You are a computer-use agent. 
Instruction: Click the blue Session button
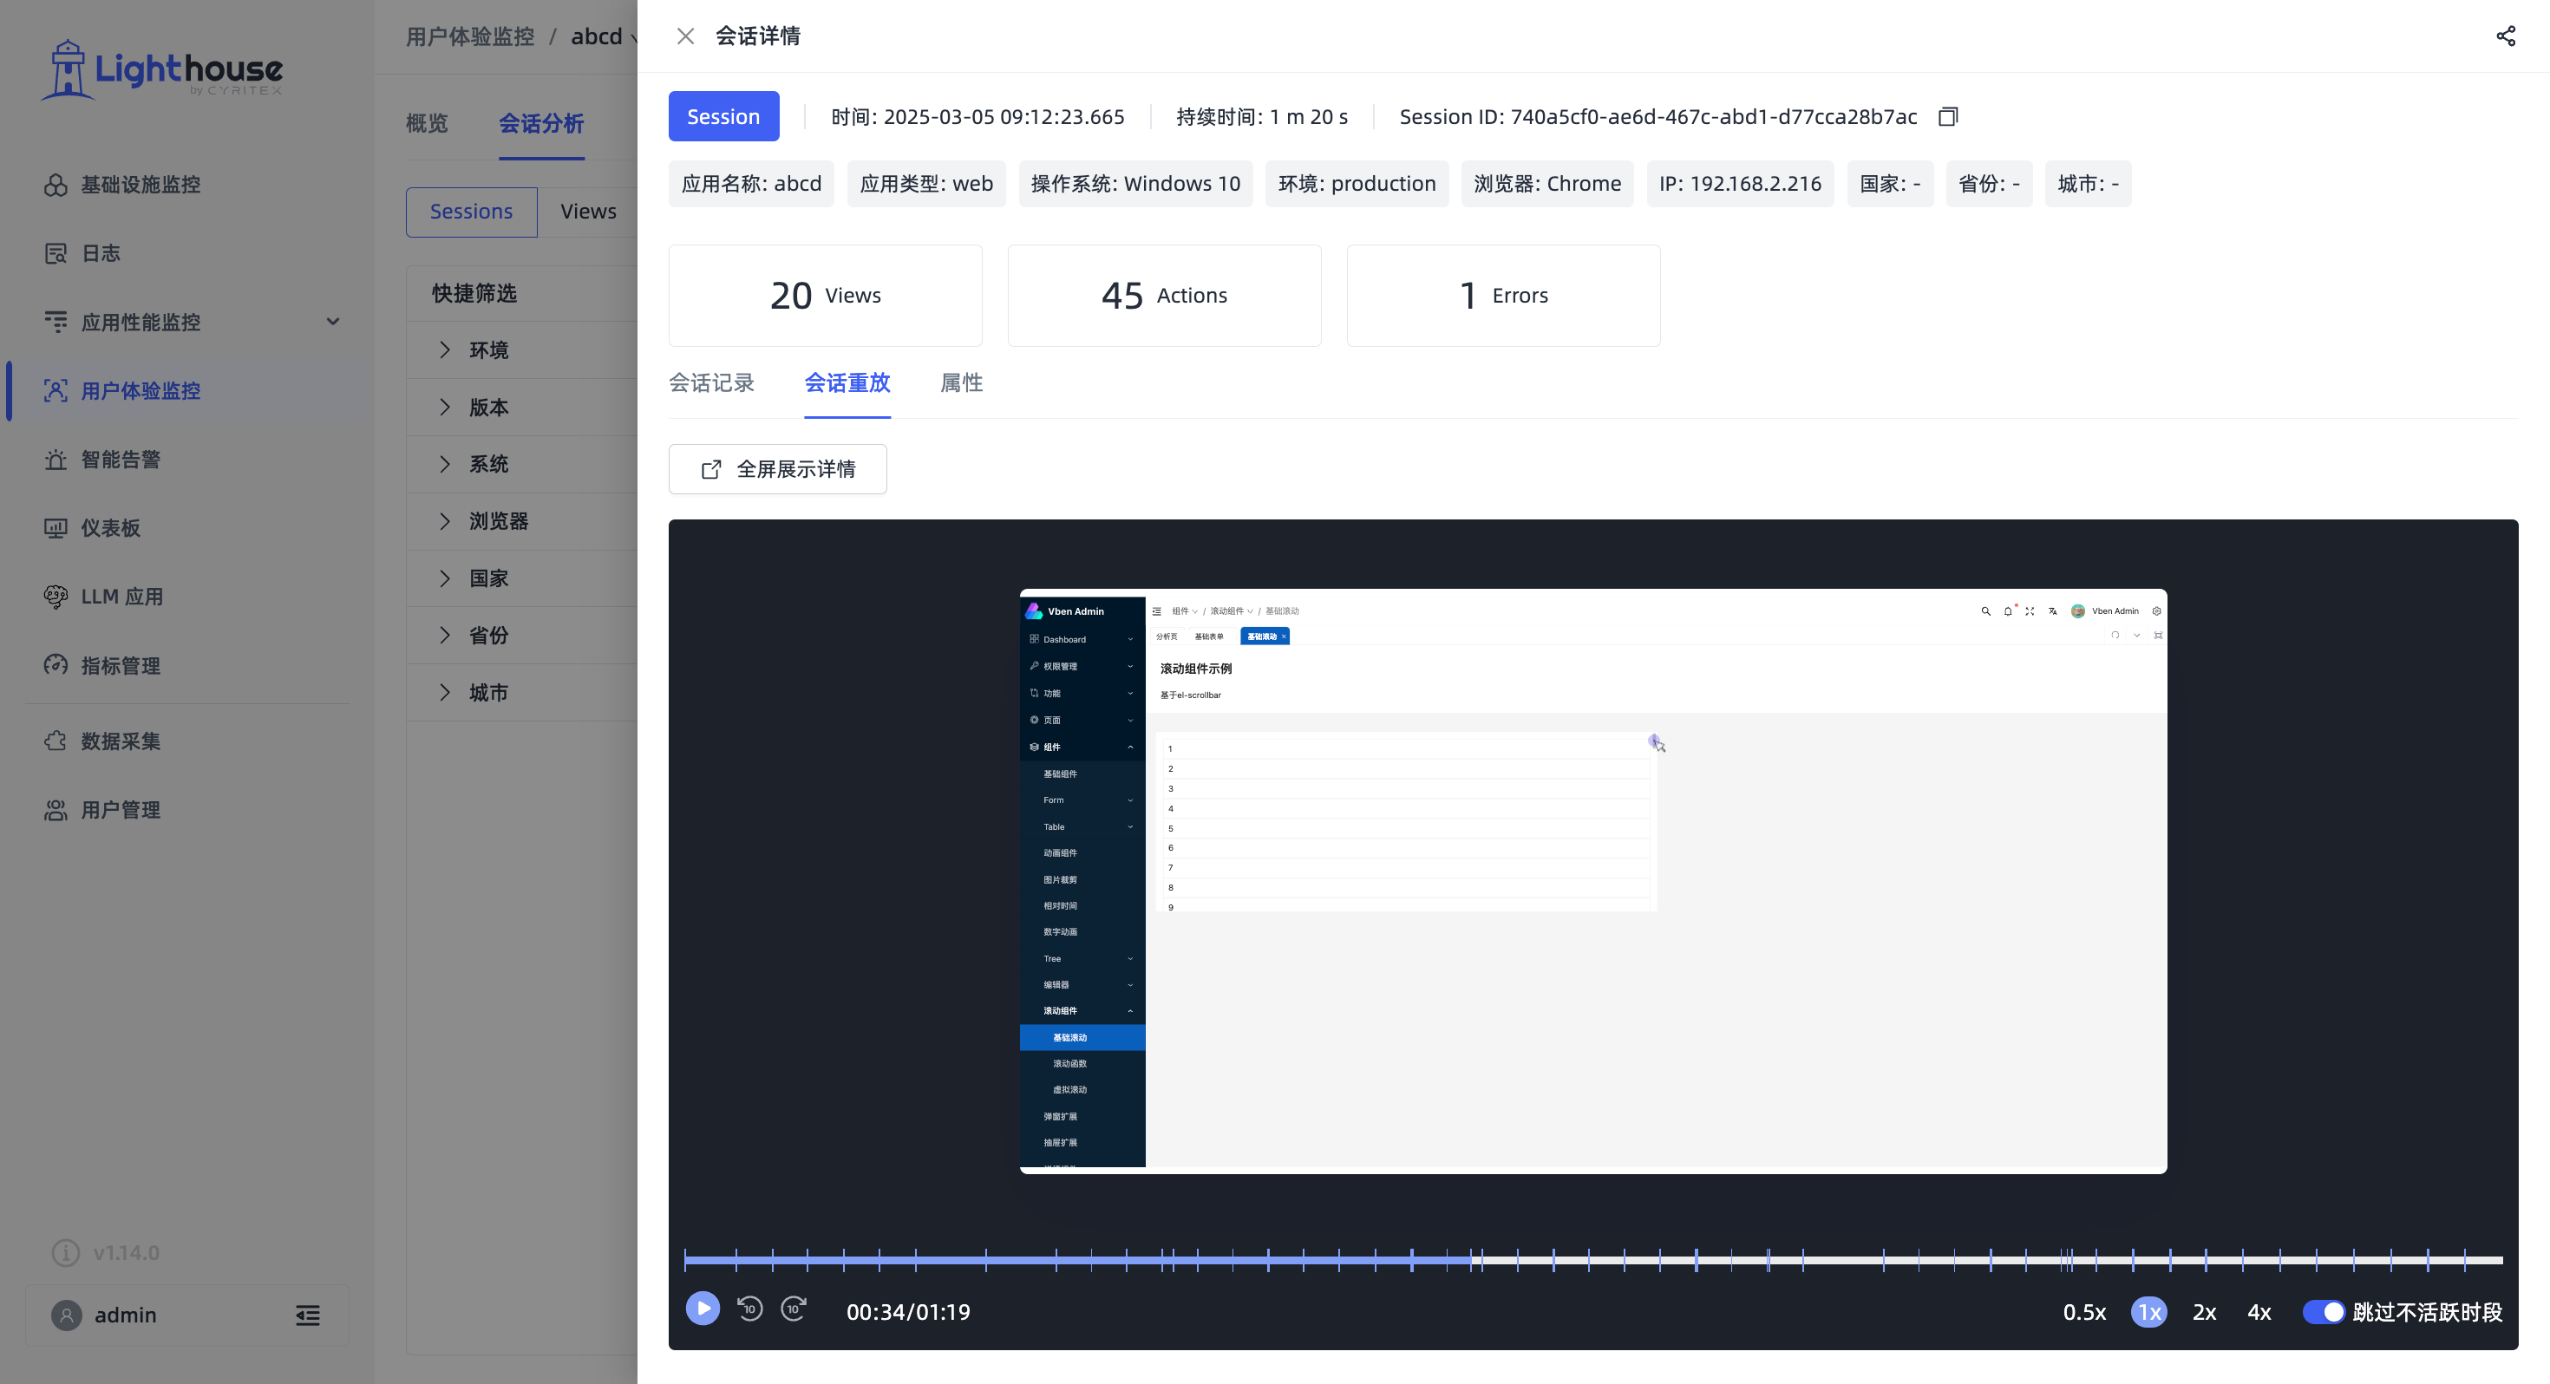tap(723, 117)
